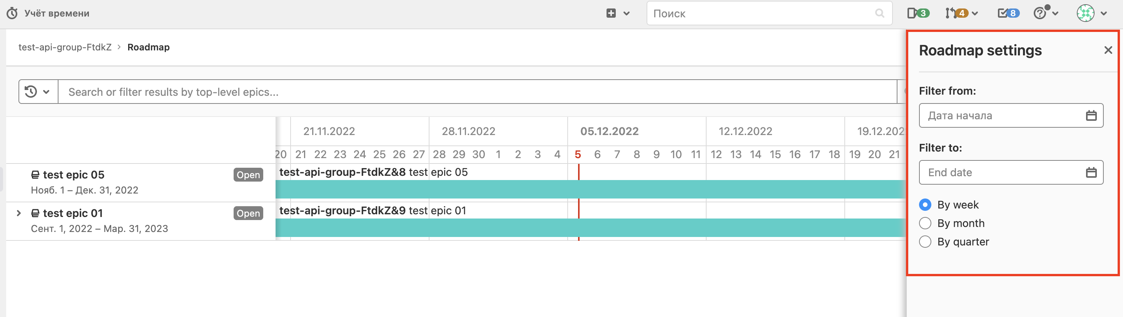The height and width of the screenshot is (317, 1123).
Task: Open the create new plus menu
Action: click(x=617, y=13)
